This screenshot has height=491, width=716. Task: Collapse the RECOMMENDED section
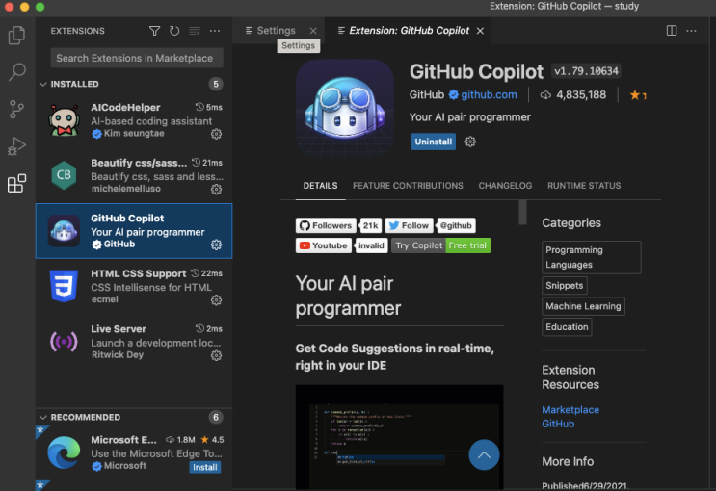(x=43, y=417)
